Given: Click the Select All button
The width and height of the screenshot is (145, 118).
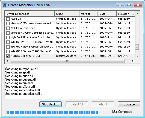Looking at the screenshot, I should point(77,104).
